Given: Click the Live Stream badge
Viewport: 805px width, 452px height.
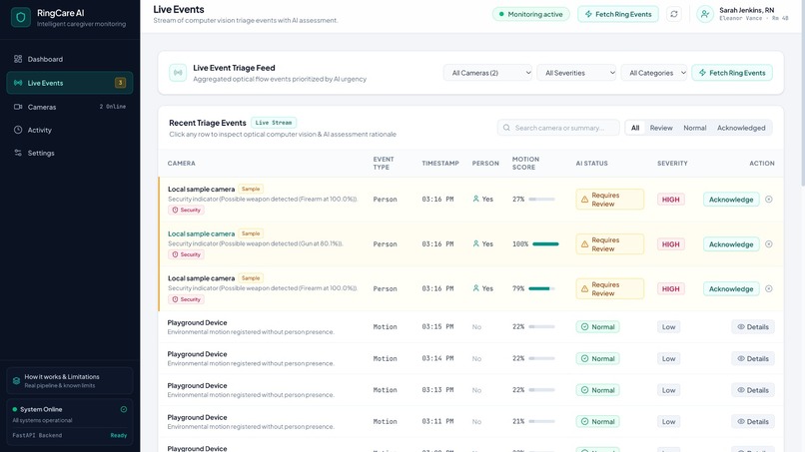Looking at the screenshot, I should [x=274, y=123].
